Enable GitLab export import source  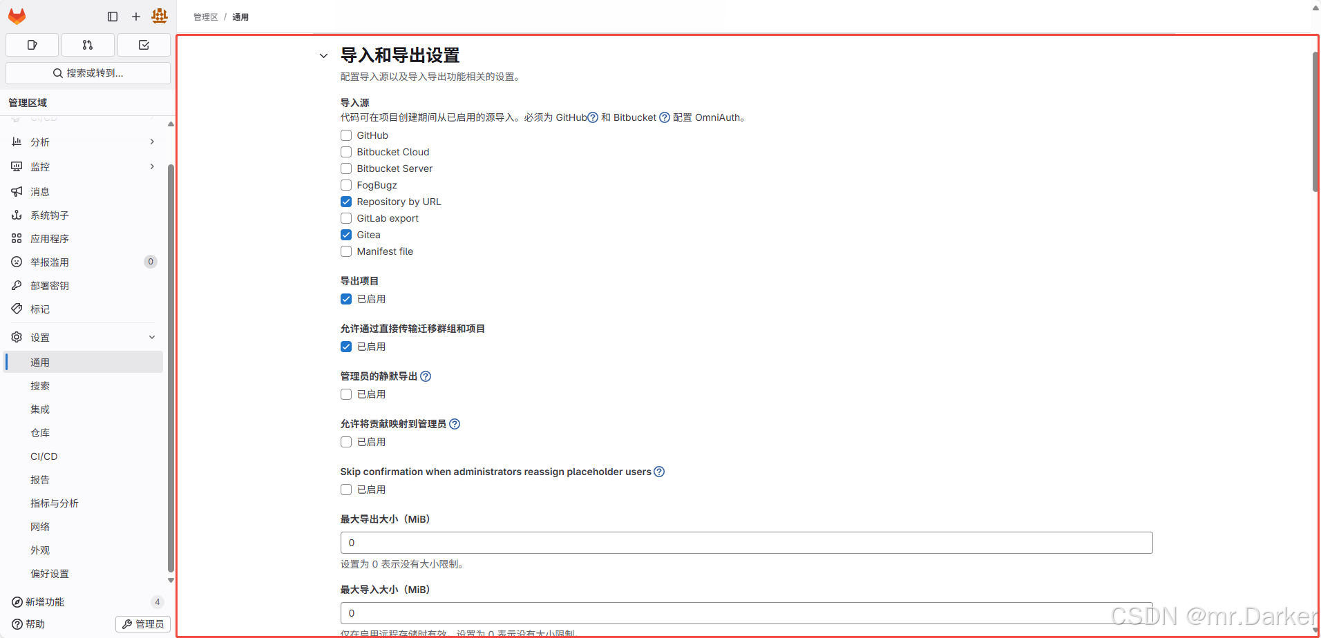coord(346,218)
